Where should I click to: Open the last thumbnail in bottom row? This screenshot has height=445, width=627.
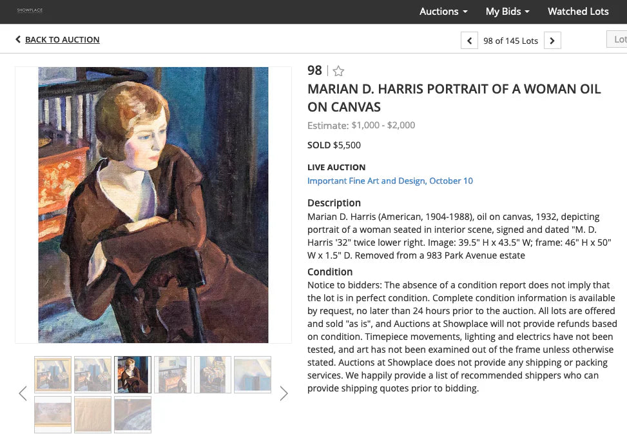(x=132, y=415)
